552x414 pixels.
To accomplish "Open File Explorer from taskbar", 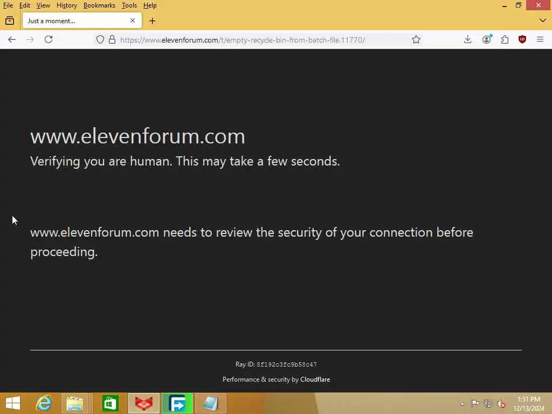I will point(75,403).
